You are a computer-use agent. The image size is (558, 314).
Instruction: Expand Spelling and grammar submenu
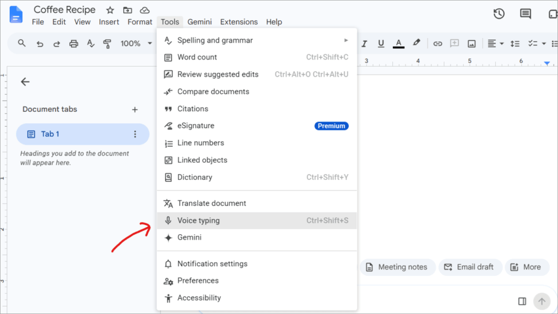[346, 40]
